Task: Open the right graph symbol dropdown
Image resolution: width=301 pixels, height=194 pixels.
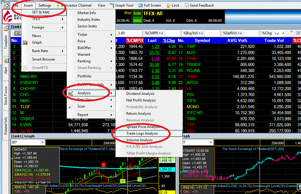Action: coord(211,143)
